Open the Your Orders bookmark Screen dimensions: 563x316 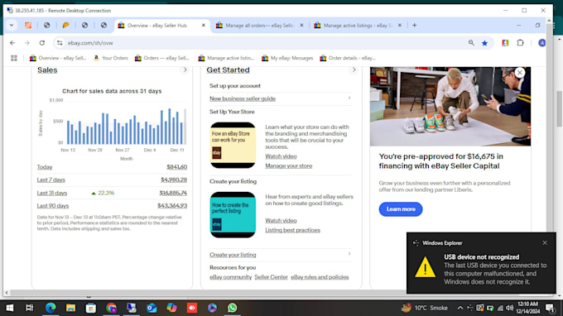(111, 58)
